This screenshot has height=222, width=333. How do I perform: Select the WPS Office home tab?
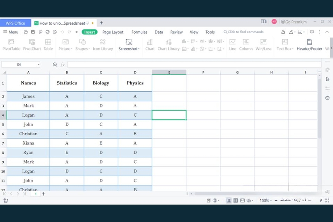(x=15, y=23)
